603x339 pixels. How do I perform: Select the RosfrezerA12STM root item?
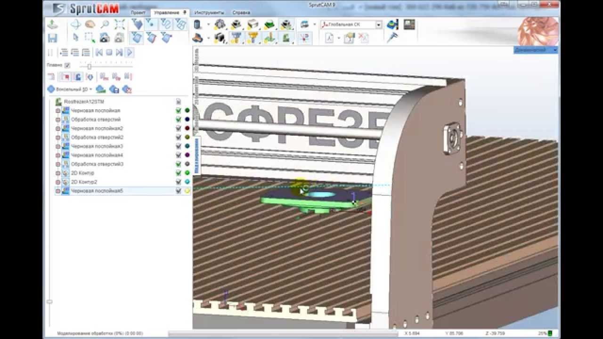[x=84, y=101]
